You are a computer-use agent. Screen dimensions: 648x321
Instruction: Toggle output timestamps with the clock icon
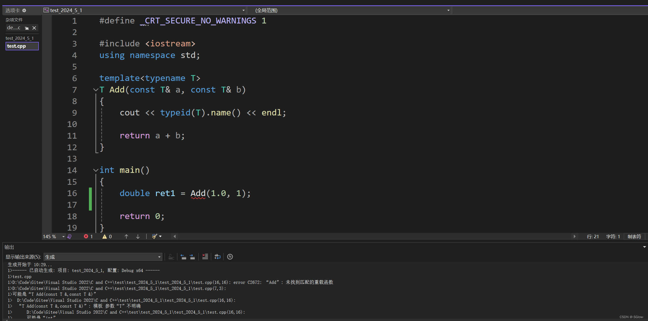[x=230, y=257]
